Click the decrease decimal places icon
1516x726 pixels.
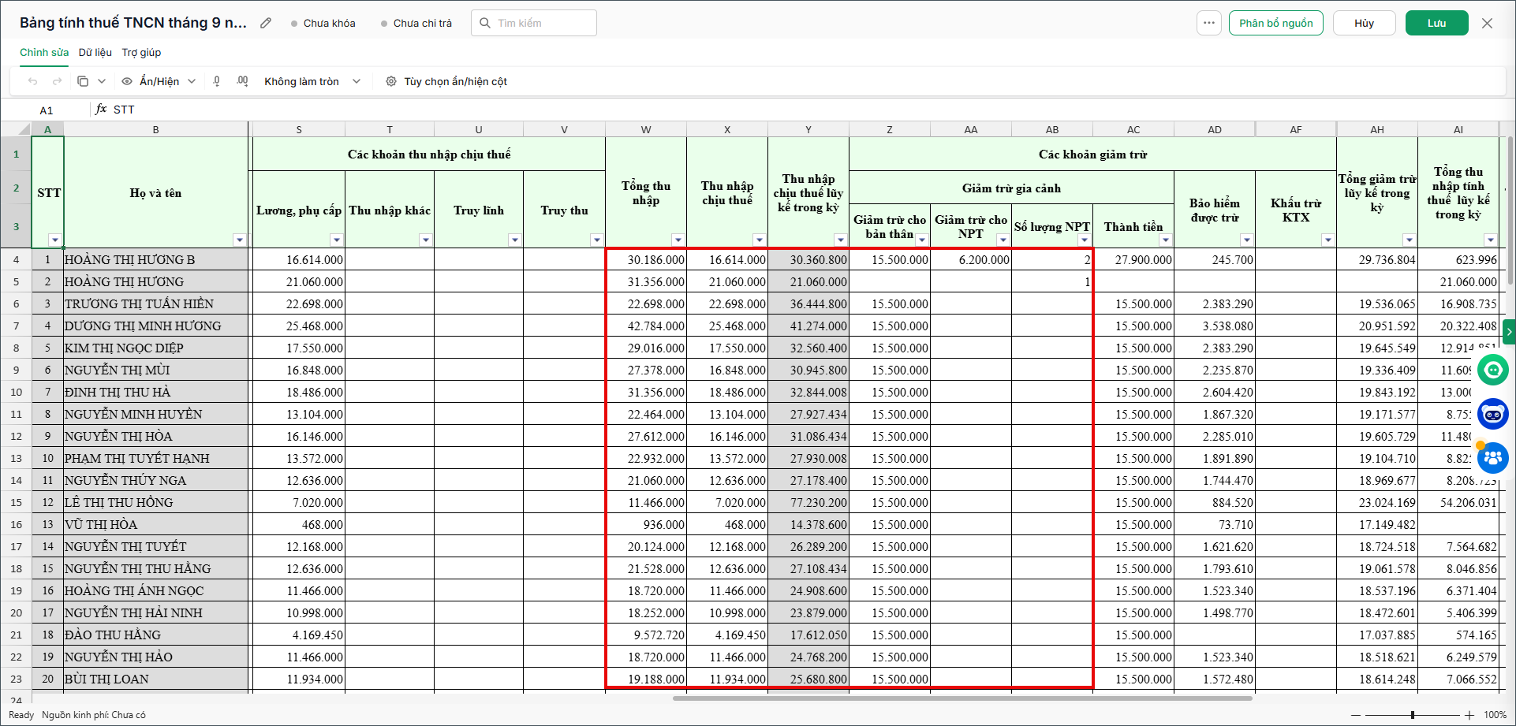(x=217, y=81)
